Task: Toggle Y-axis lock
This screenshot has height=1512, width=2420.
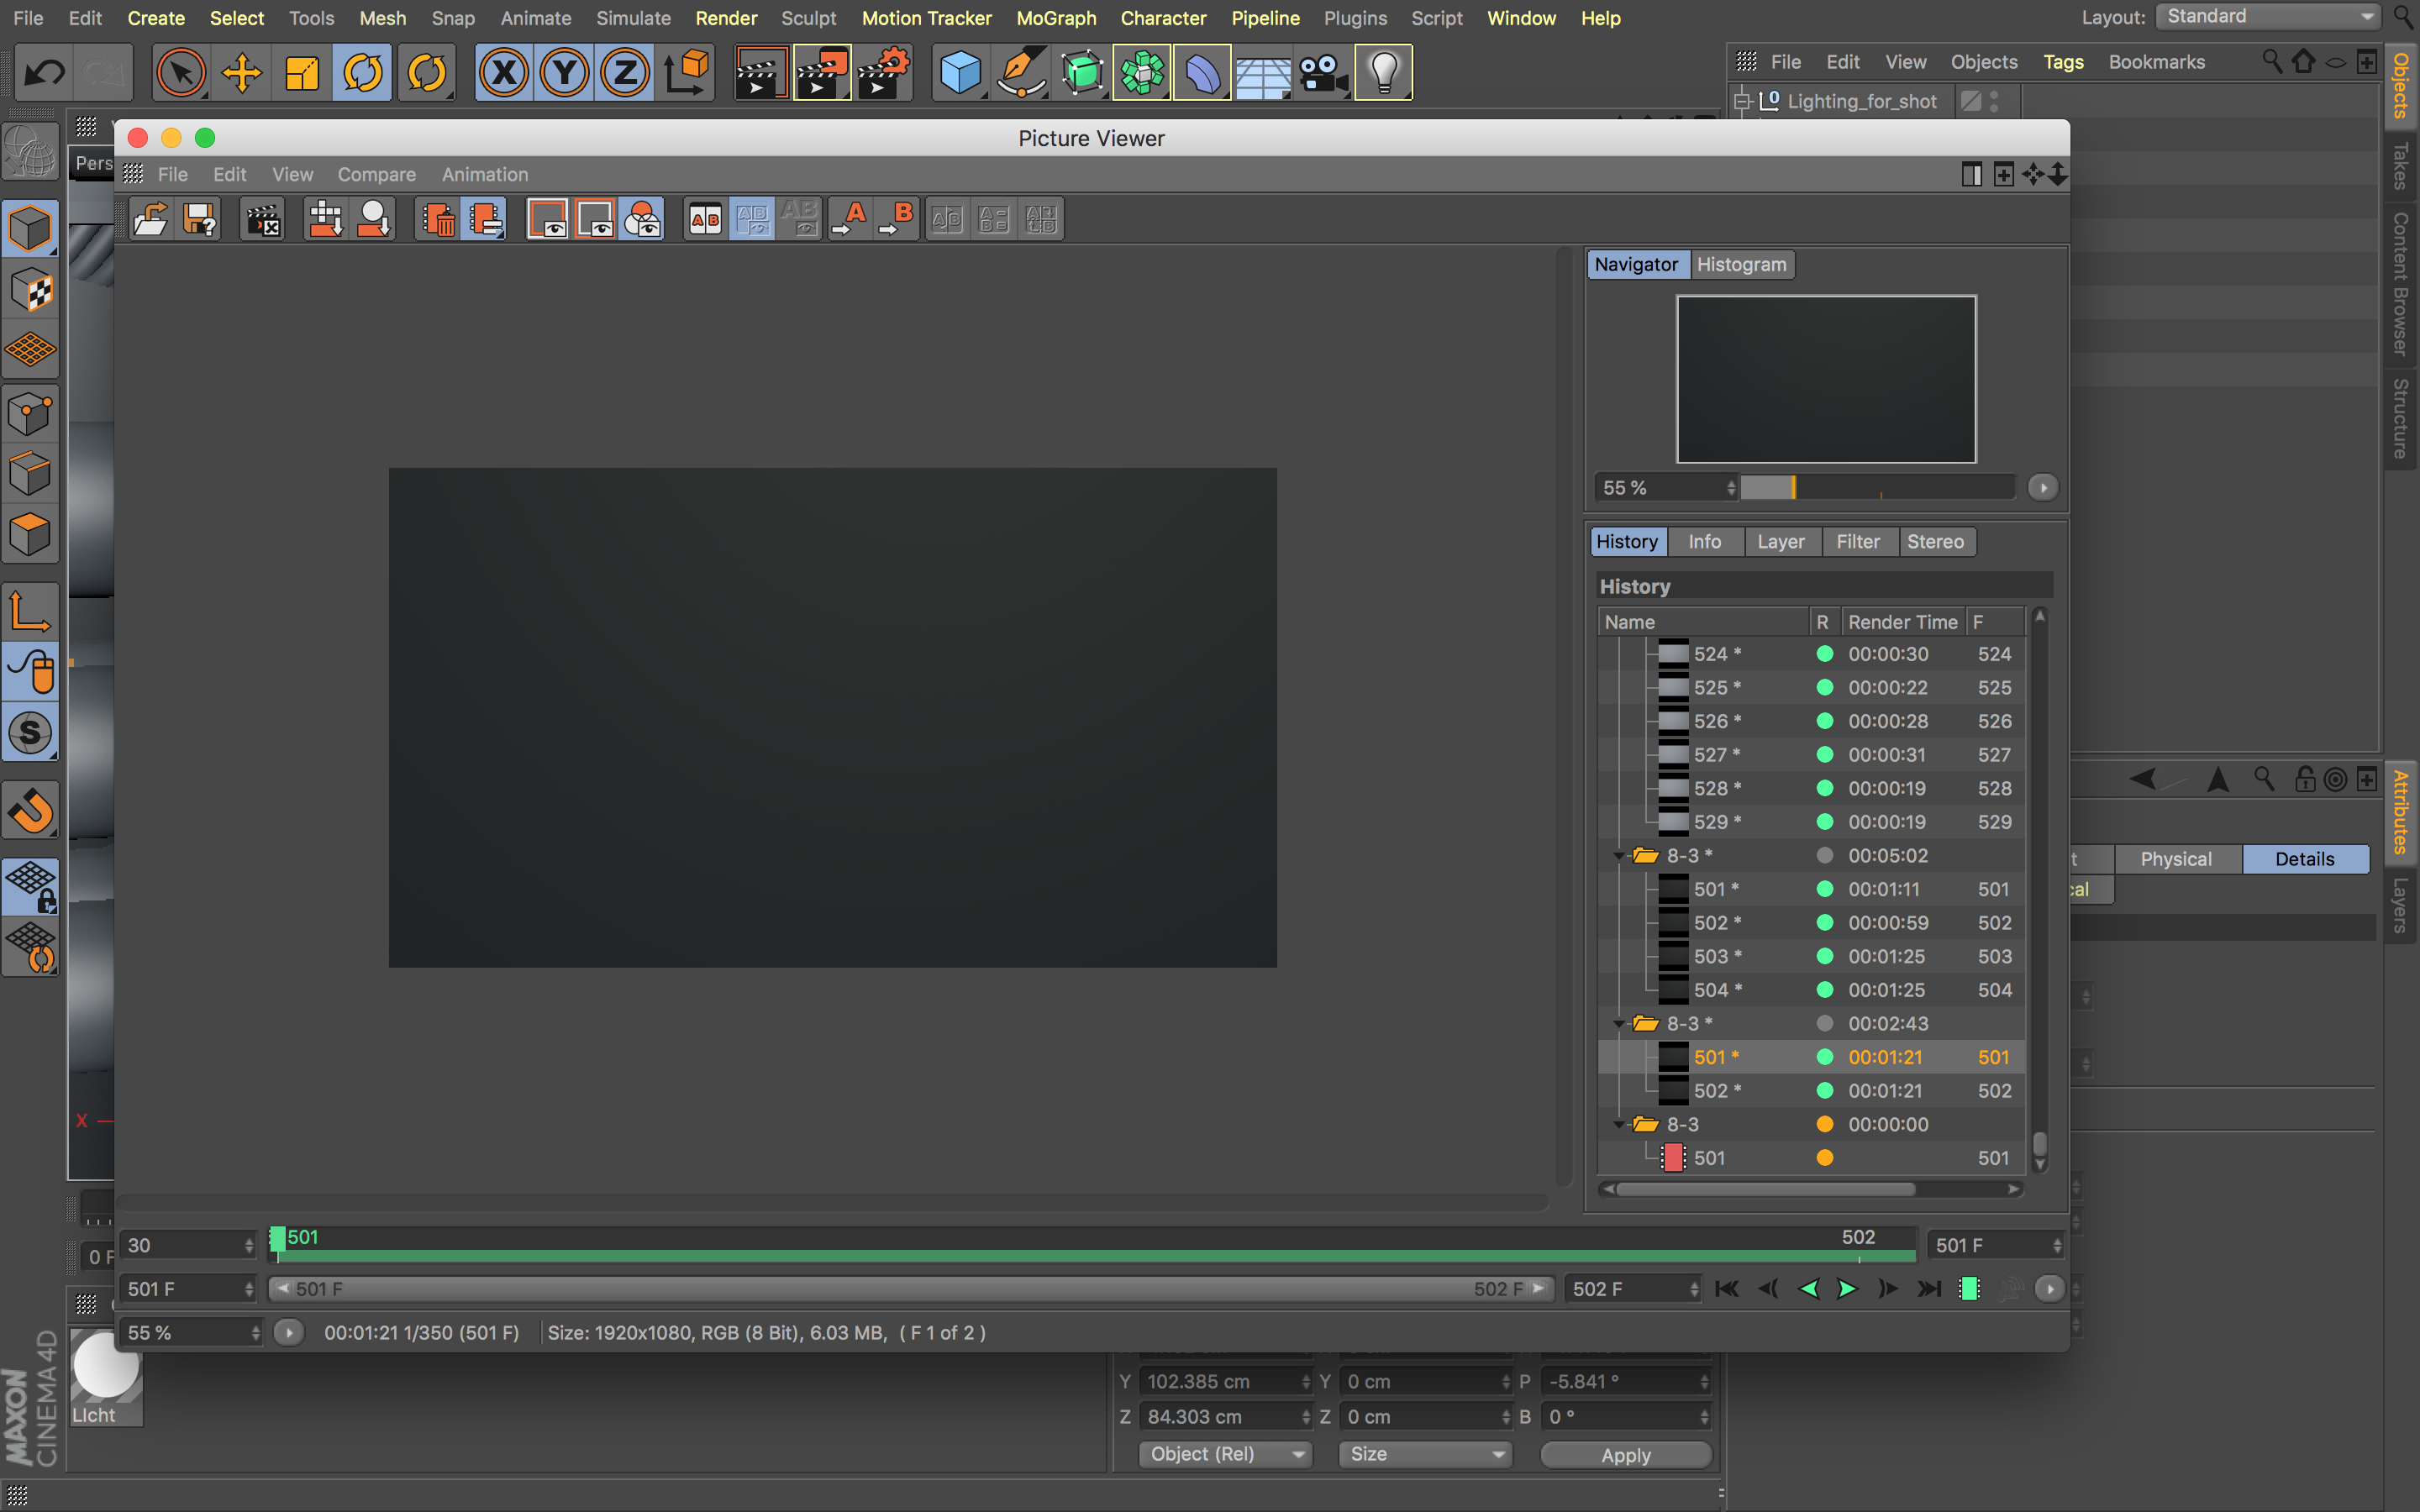Action: click(565, 72)
